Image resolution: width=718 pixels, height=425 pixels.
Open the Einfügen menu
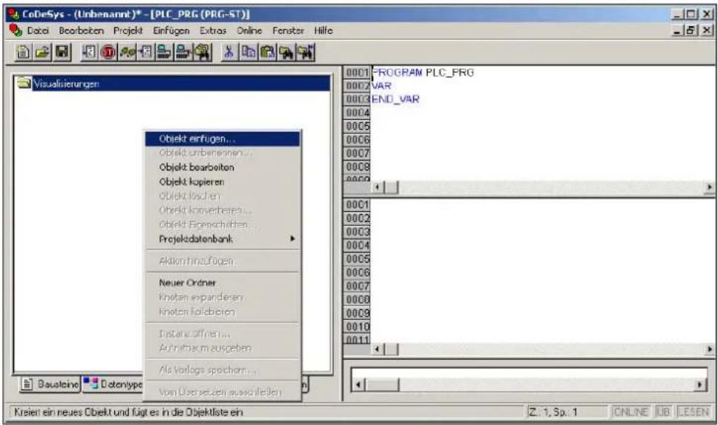coord(171,30)
